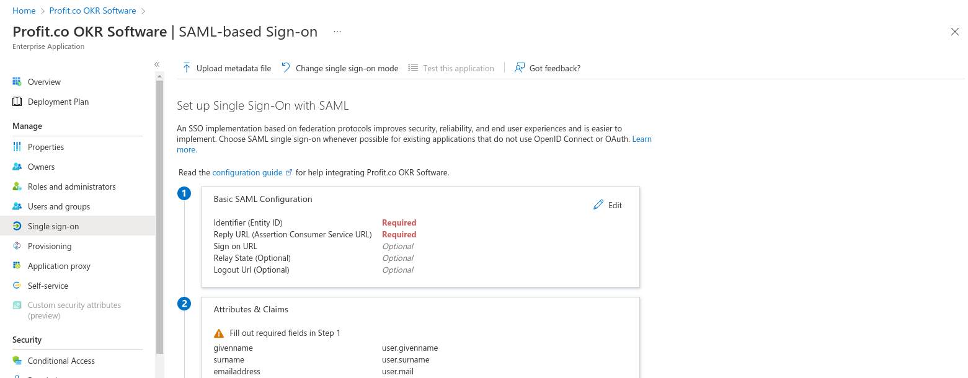
Task: Click the Test this application checklist icon
Action: pos(413,68)
